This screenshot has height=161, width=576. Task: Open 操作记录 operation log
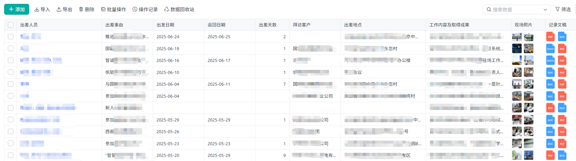coord(145,10)
